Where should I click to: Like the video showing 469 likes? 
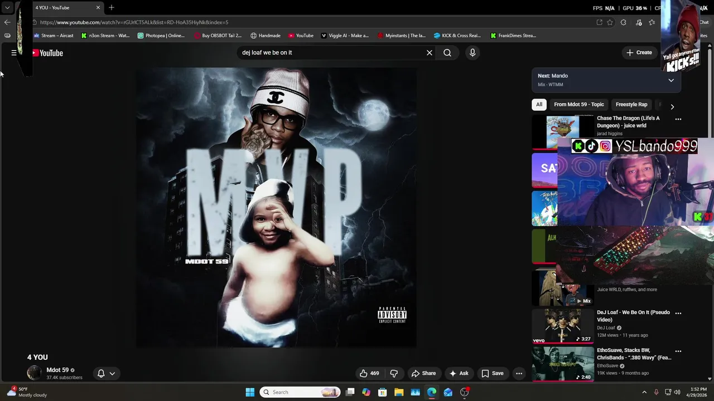coord(369,373)
